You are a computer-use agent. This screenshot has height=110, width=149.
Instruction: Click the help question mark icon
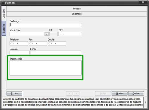pyautogui.click(x=145, y=103)
